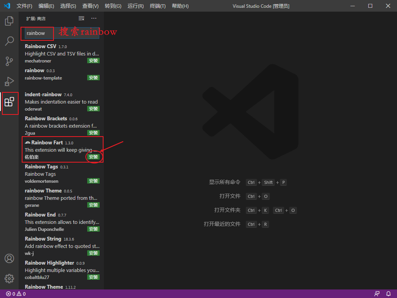Screen dimensions: 397x298
Task: Select the Rainbow Fart extension title
Action: pos(47,143)
